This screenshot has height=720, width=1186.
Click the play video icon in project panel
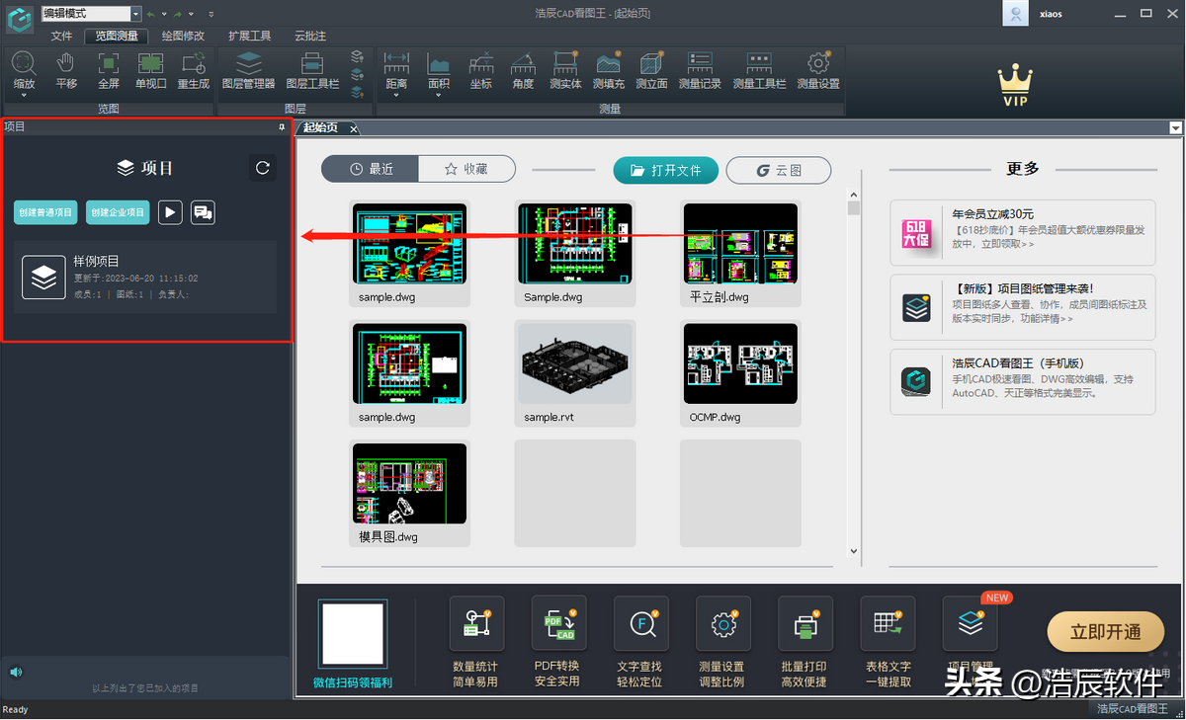click(x=170, y=211)
